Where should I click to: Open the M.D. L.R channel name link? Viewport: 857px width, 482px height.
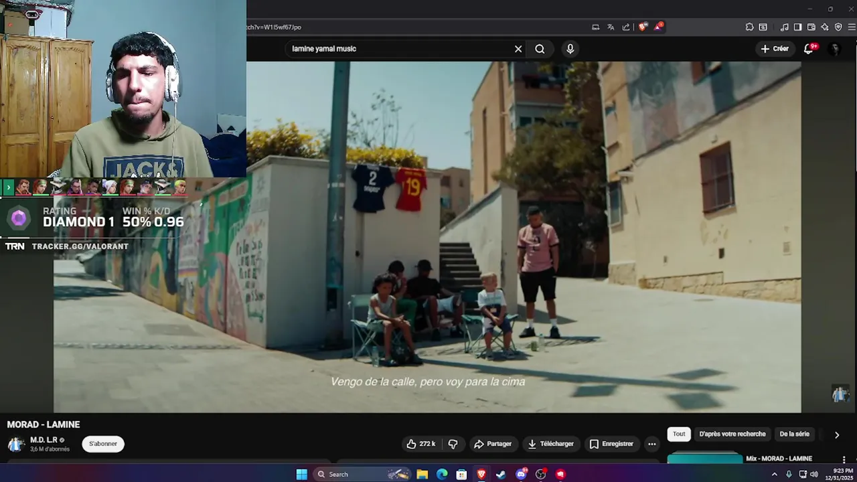44,440
